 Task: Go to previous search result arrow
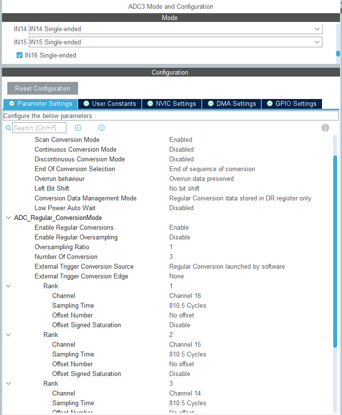(x=78, y=128)
